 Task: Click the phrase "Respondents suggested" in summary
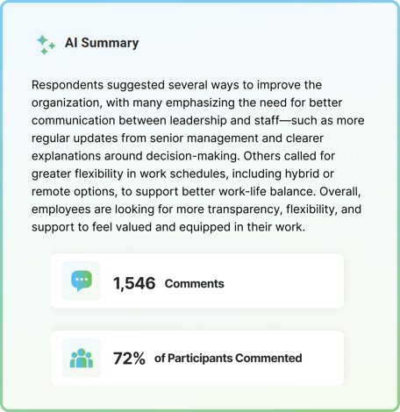point(68,85)
